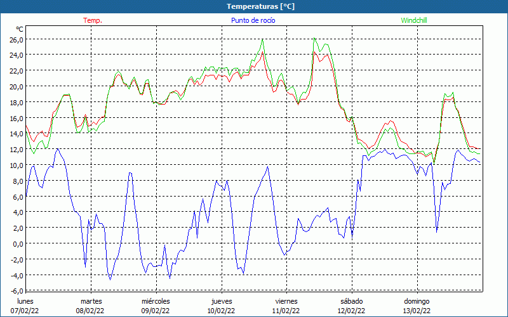
Task: Click the 12/02/22 date label
Action: (351, 311)
